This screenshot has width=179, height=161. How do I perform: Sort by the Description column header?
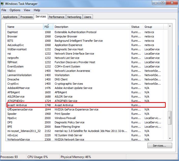(x=92, y=27)
